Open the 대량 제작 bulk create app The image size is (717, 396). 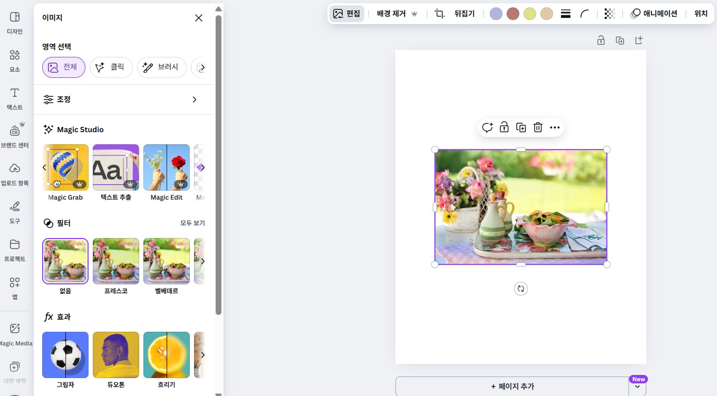click(15, 372)
